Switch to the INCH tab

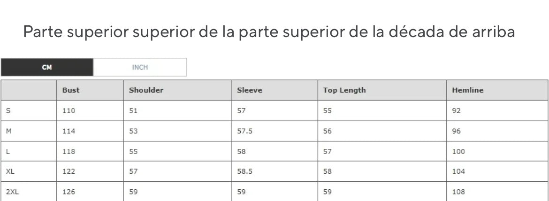(140, 67)
